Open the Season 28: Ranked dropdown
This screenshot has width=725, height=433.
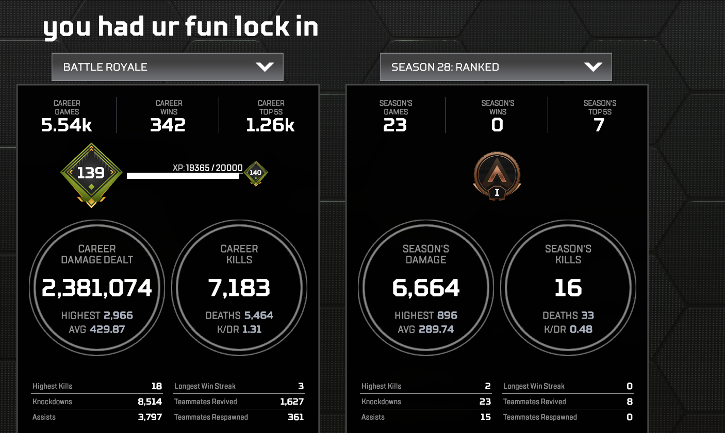pyautogui.click(x=496, y=67)
